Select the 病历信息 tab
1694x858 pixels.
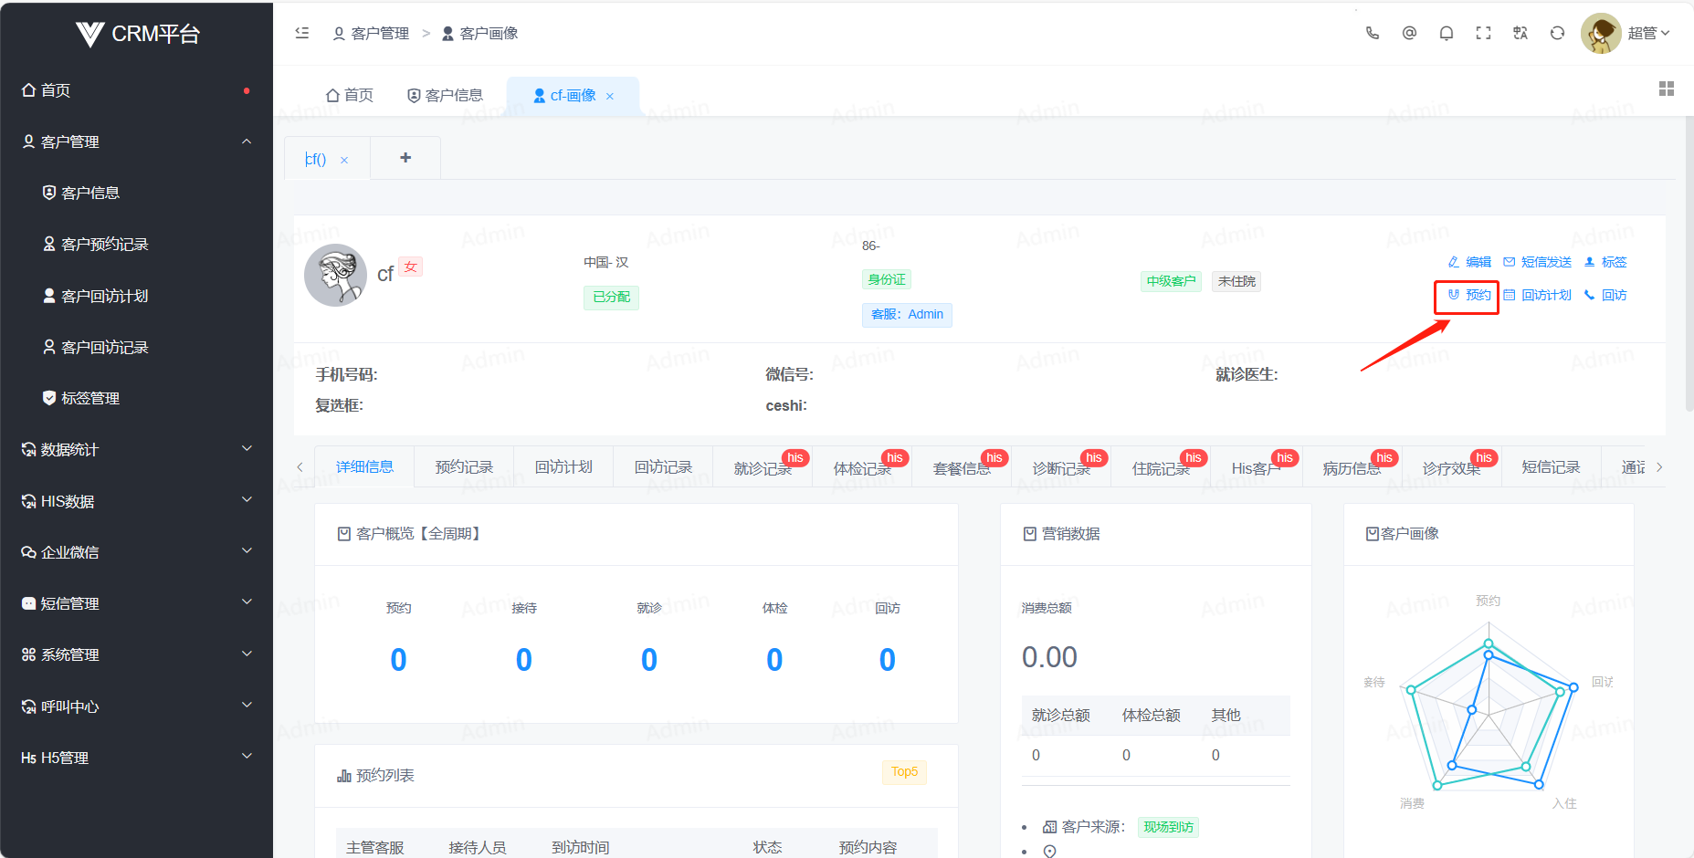click(x=1352, y=467)
